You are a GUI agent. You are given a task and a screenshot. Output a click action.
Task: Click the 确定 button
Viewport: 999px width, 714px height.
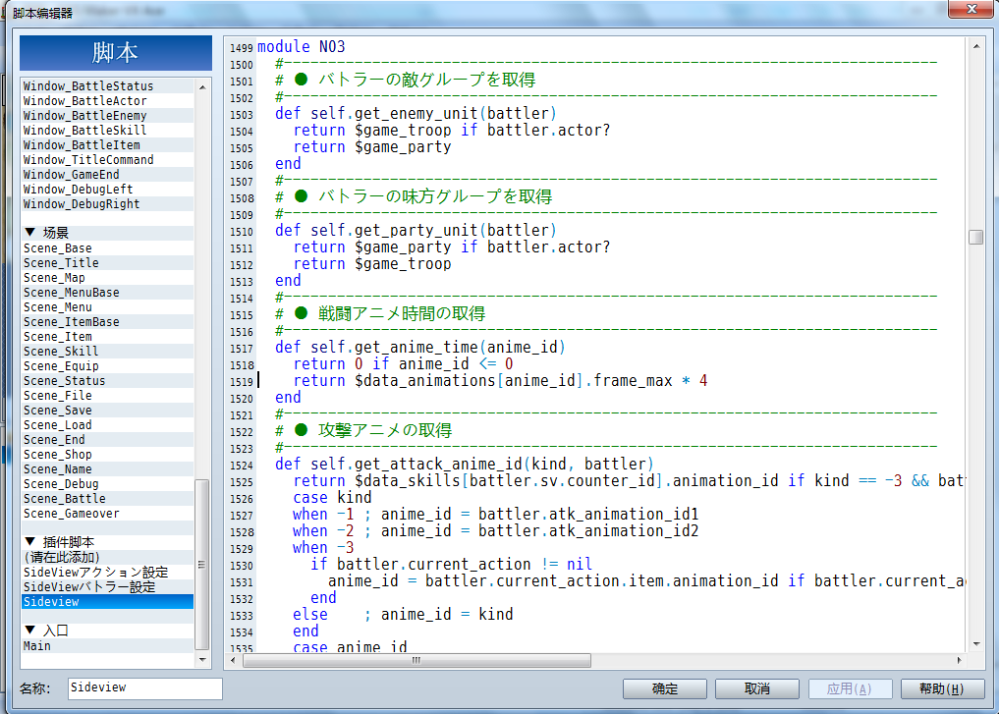664,688
